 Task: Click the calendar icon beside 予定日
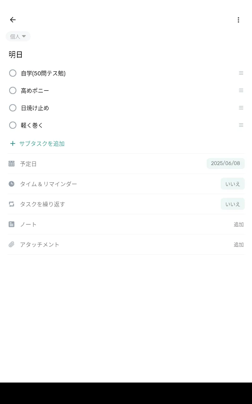12,163
